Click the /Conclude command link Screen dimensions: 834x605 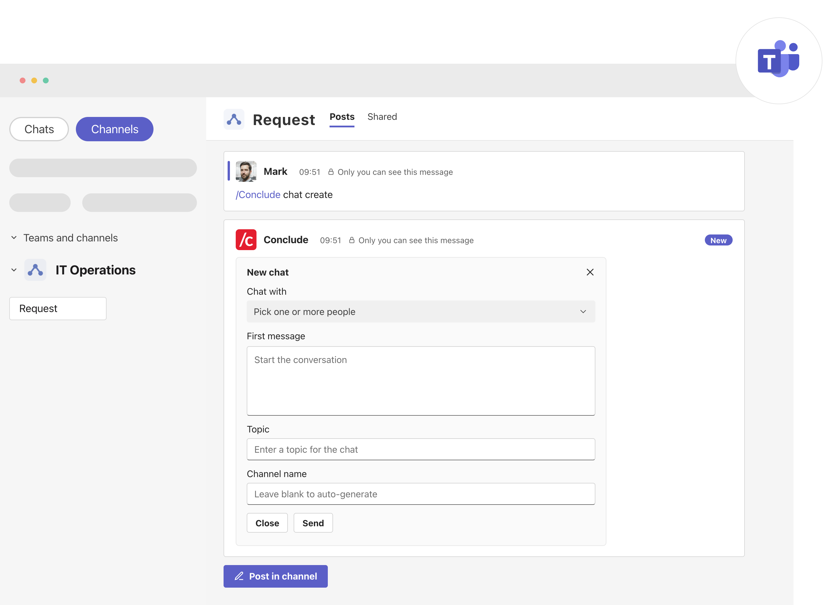(258, 195)
